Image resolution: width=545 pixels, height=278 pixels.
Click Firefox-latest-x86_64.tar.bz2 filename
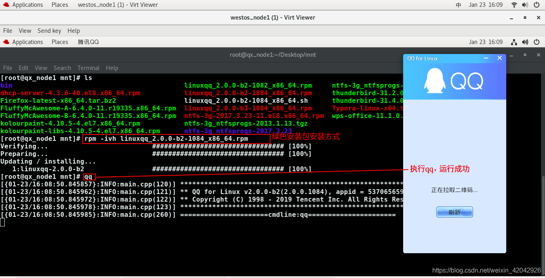pos(58,100)
